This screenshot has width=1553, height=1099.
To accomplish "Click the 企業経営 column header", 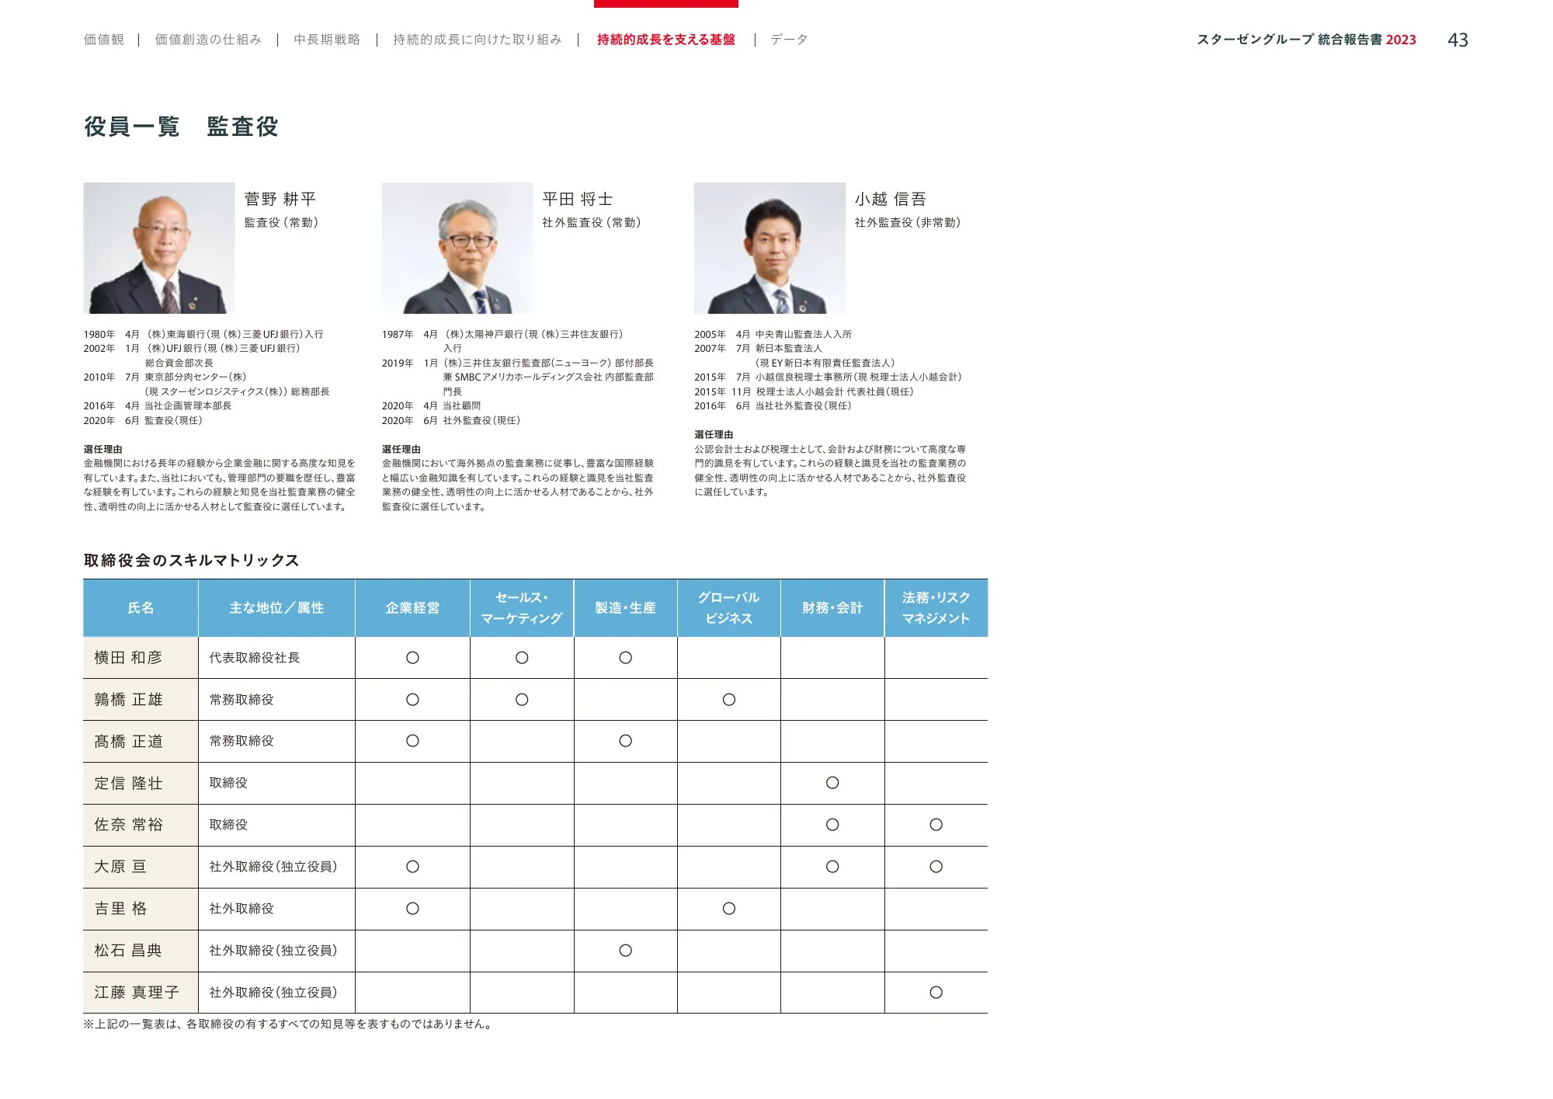I will point(412,608).
